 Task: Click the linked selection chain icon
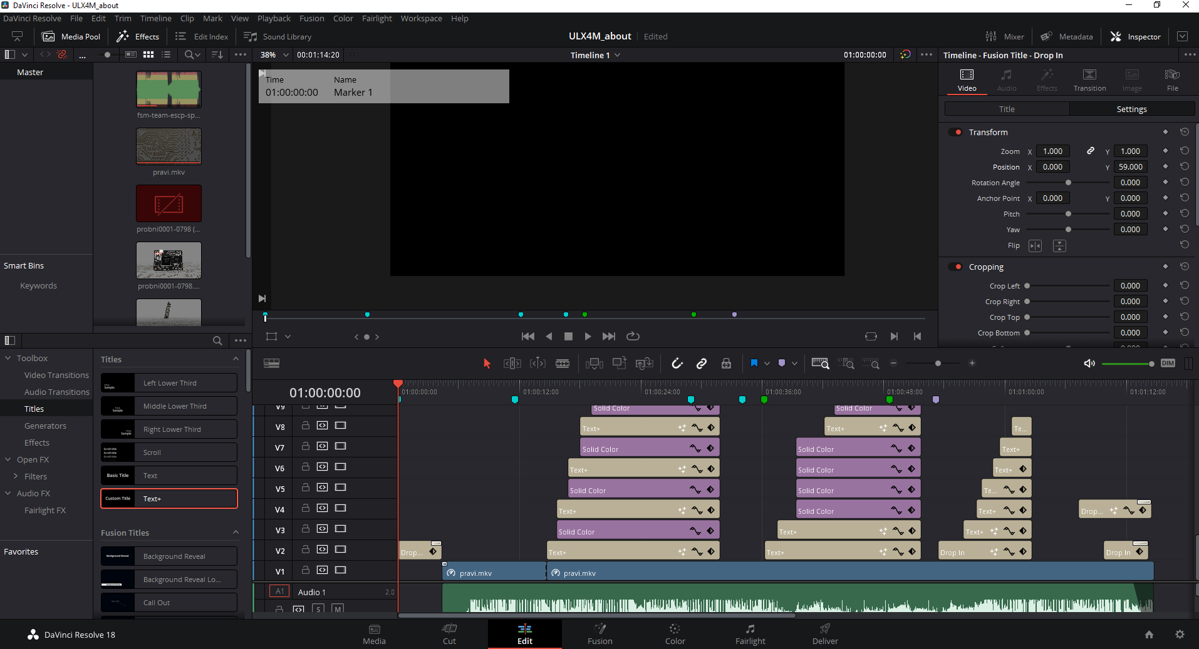pos(702,364)
